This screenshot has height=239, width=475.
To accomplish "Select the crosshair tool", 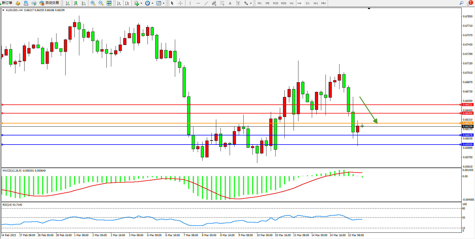I will [x=180, y=3].
